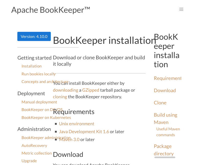Select the Deployment sidebar heading
Viewport: 197px width, 165px height.
pos(31,93)
